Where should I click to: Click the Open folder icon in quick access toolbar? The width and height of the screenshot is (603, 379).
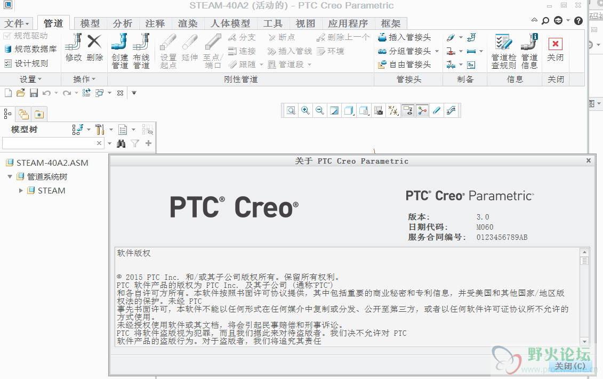tap(21, 93)
